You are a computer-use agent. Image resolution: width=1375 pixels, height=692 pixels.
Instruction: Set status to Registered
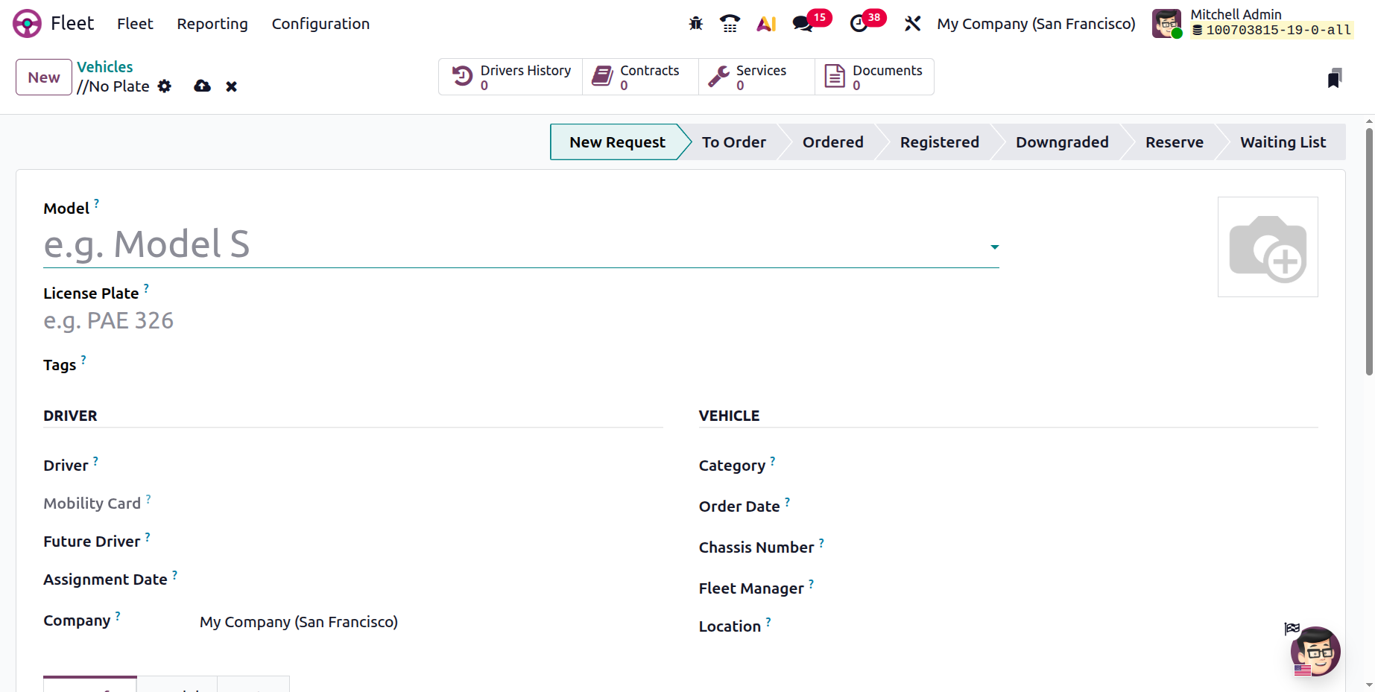point(939,142)
